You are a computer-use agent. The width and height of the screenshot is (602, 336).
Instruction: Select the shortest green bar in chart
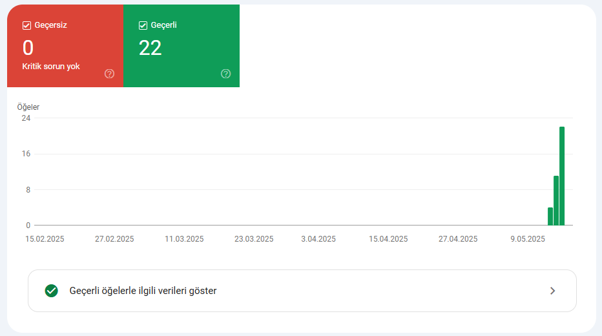click(x=550, y=216)
